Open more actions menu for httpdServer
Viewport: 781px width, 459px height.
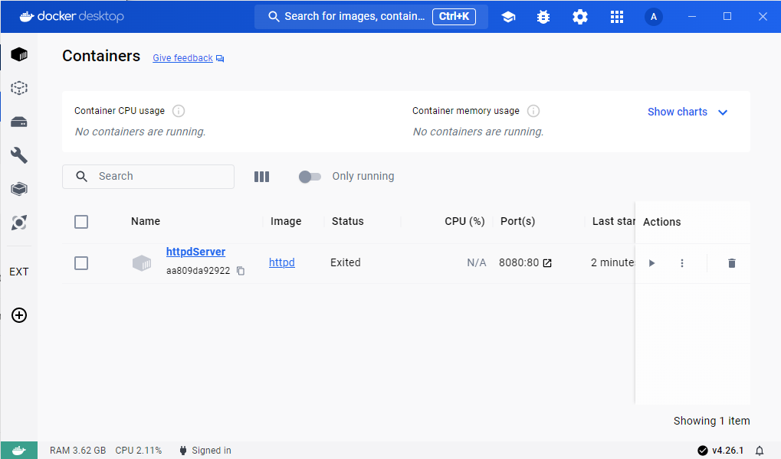point(682,263)
